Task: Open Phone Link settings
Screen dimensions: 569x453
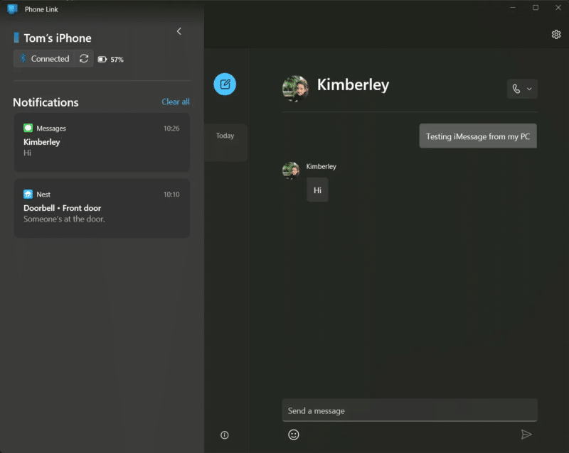Action: [x=555, y=33]
